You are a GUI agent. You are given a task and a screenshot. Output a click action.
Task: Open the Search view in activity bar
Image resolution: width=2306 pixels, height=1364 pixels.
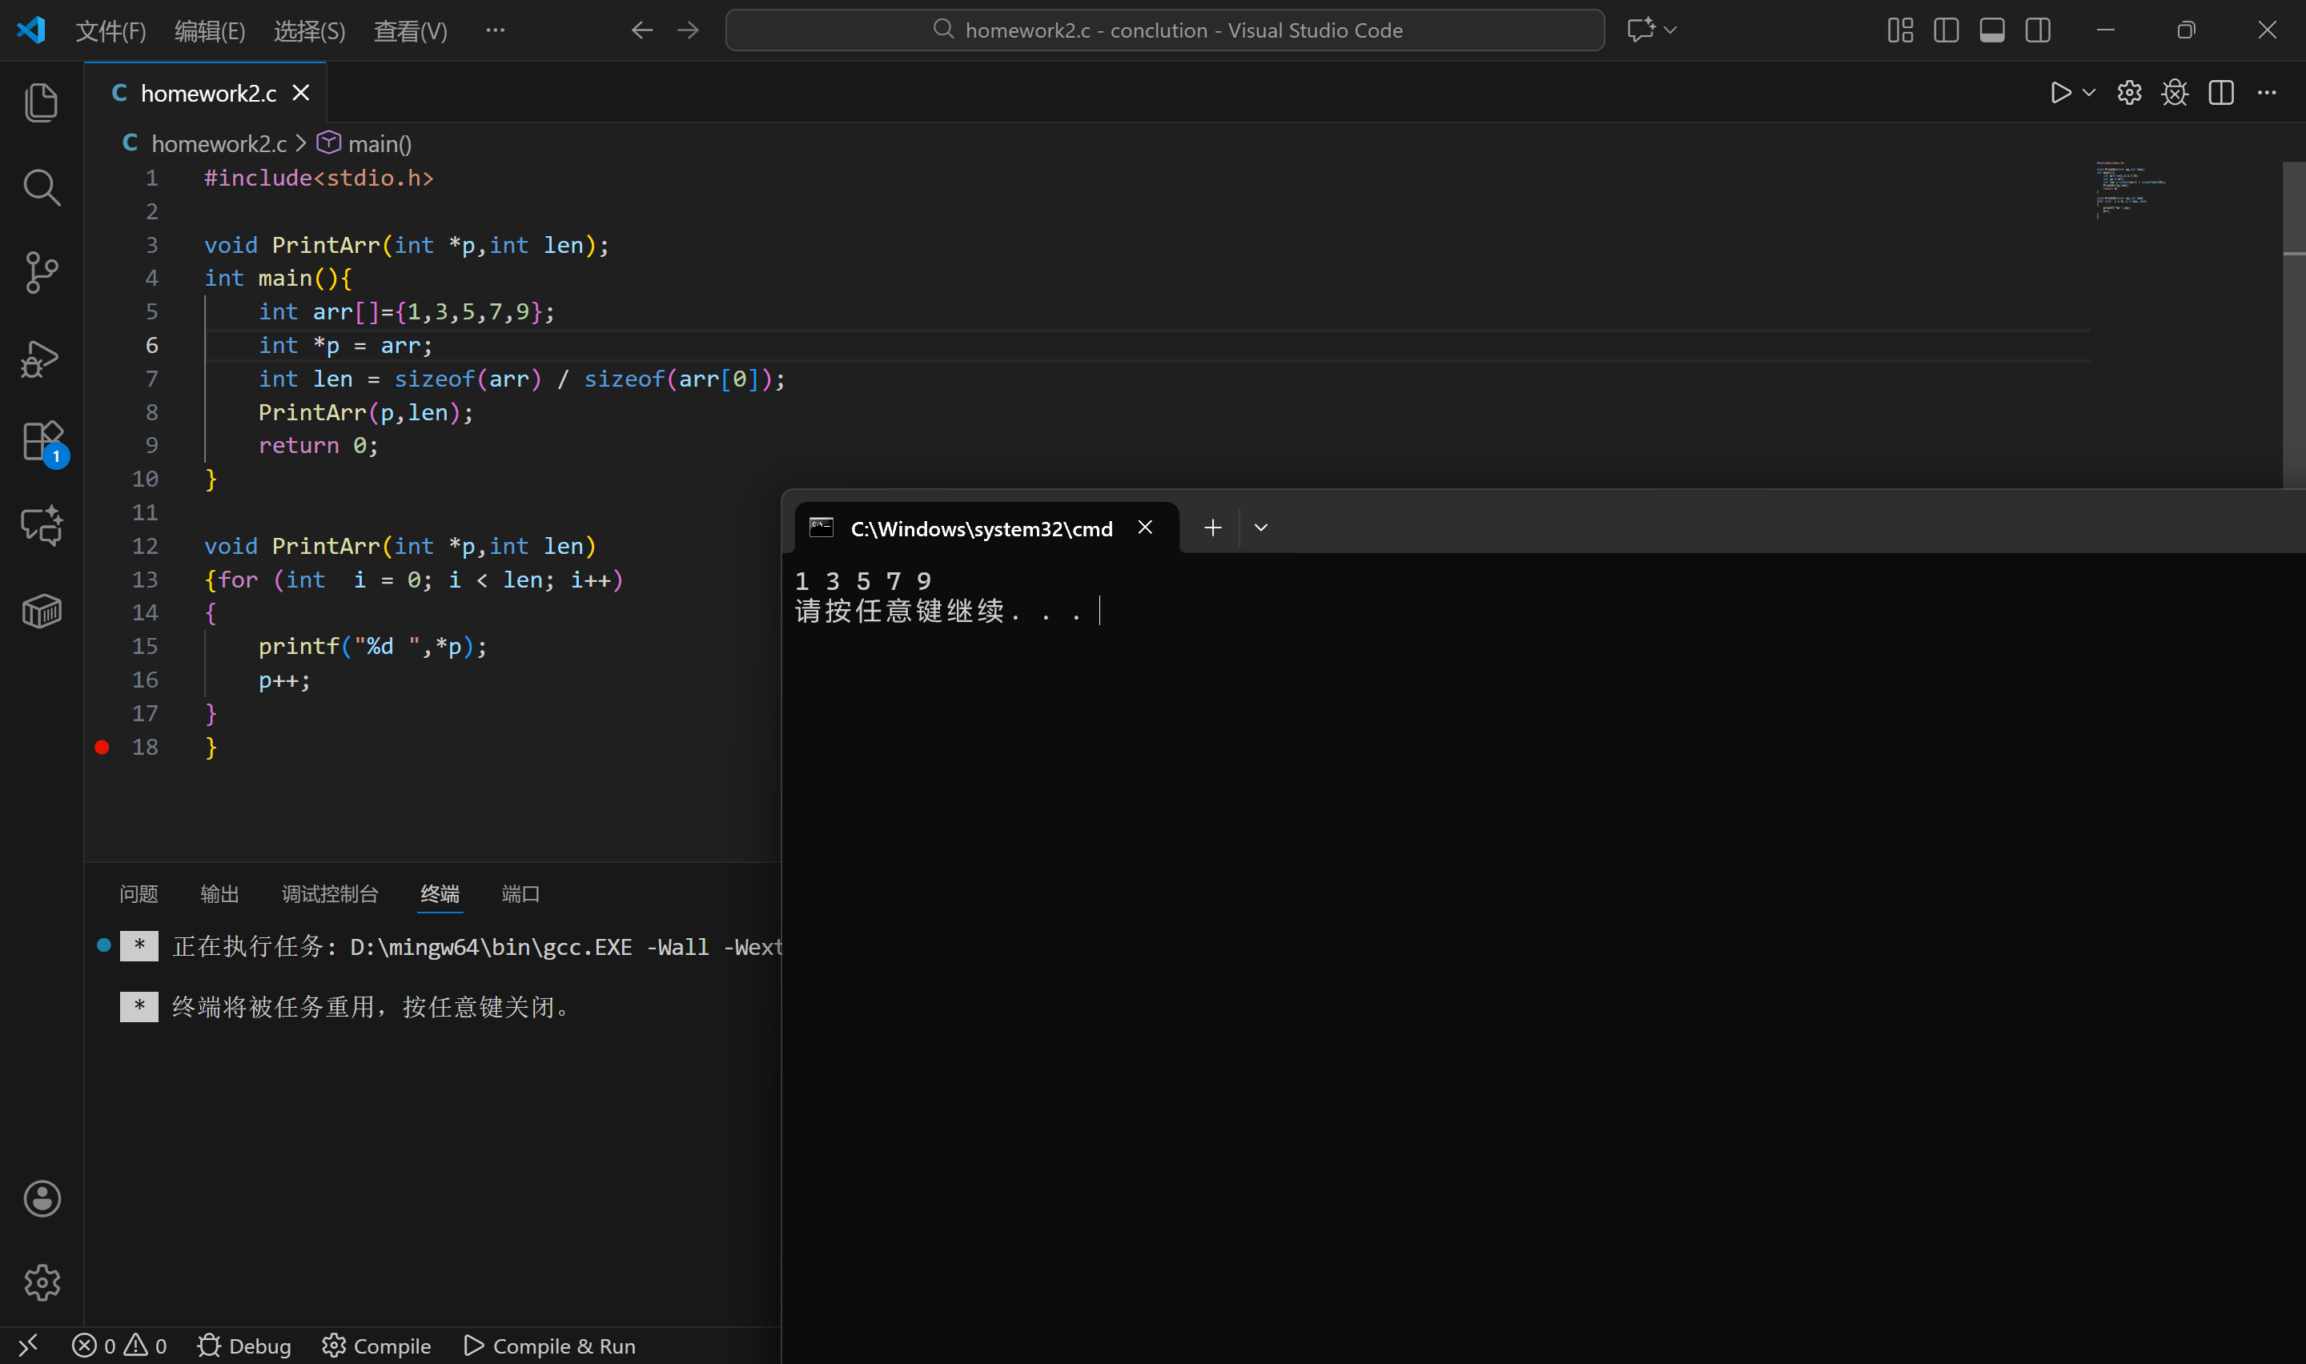coord(42,187)
